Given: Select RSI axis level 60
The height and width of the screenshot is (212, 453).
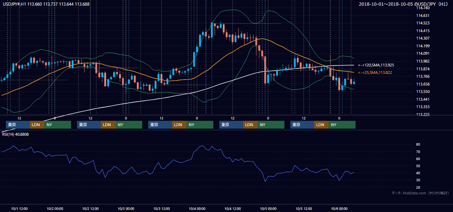Looking at the screenshot, I should 418,159.
